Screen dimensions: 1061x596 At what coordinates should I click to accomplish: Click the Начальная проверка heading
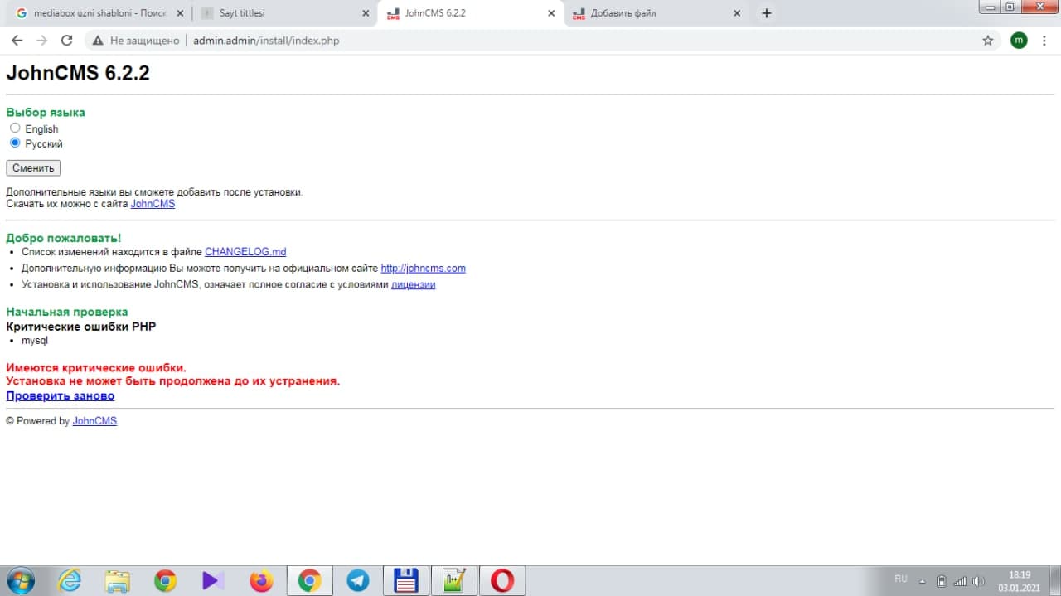click(67, 312)
